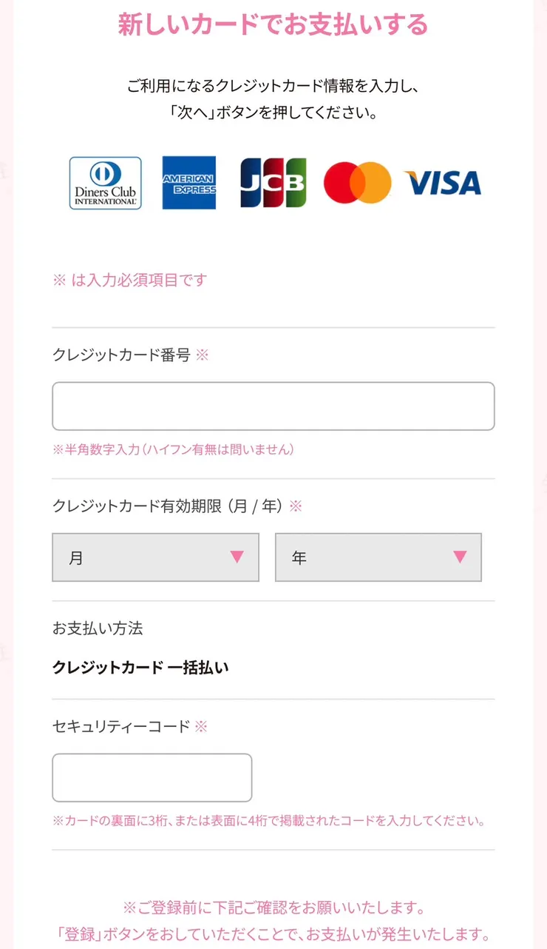Click the セキュリティーコード label text
The width and height of the screenshot is (547, 949).
(121, 727)
